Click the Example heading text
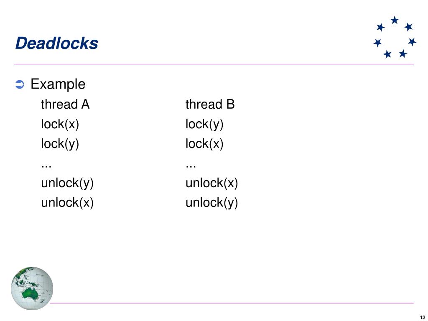The height and width of the screenshot is (321, 428). pos(58,84)
